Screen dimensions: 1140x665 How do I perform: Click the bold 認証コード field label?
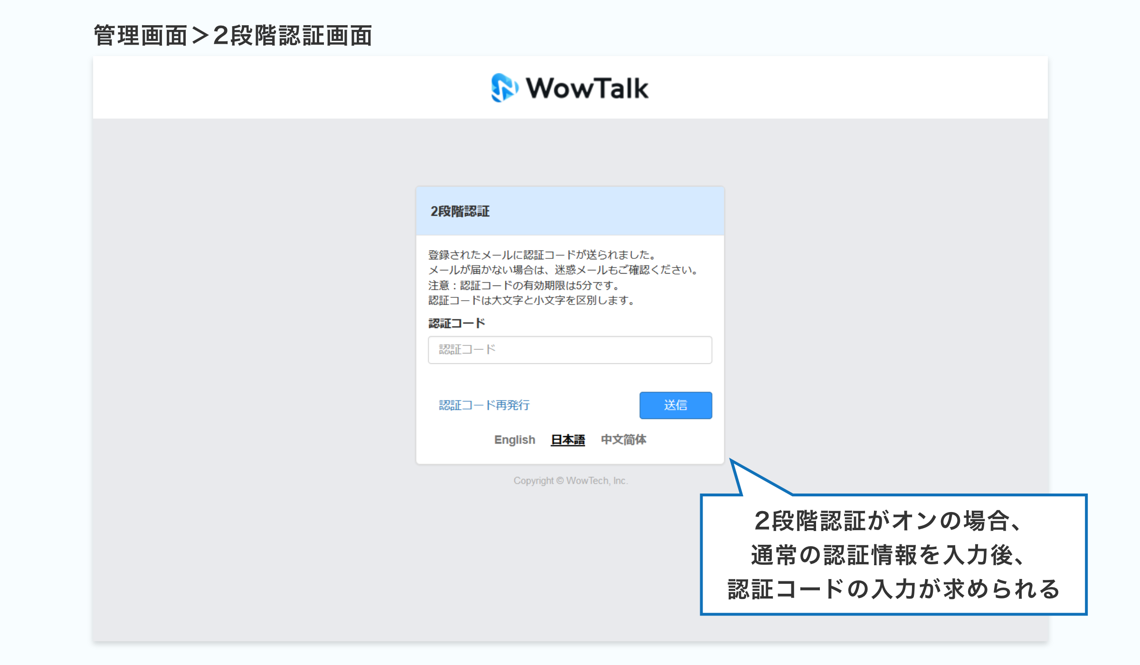[x=456, y=323]
